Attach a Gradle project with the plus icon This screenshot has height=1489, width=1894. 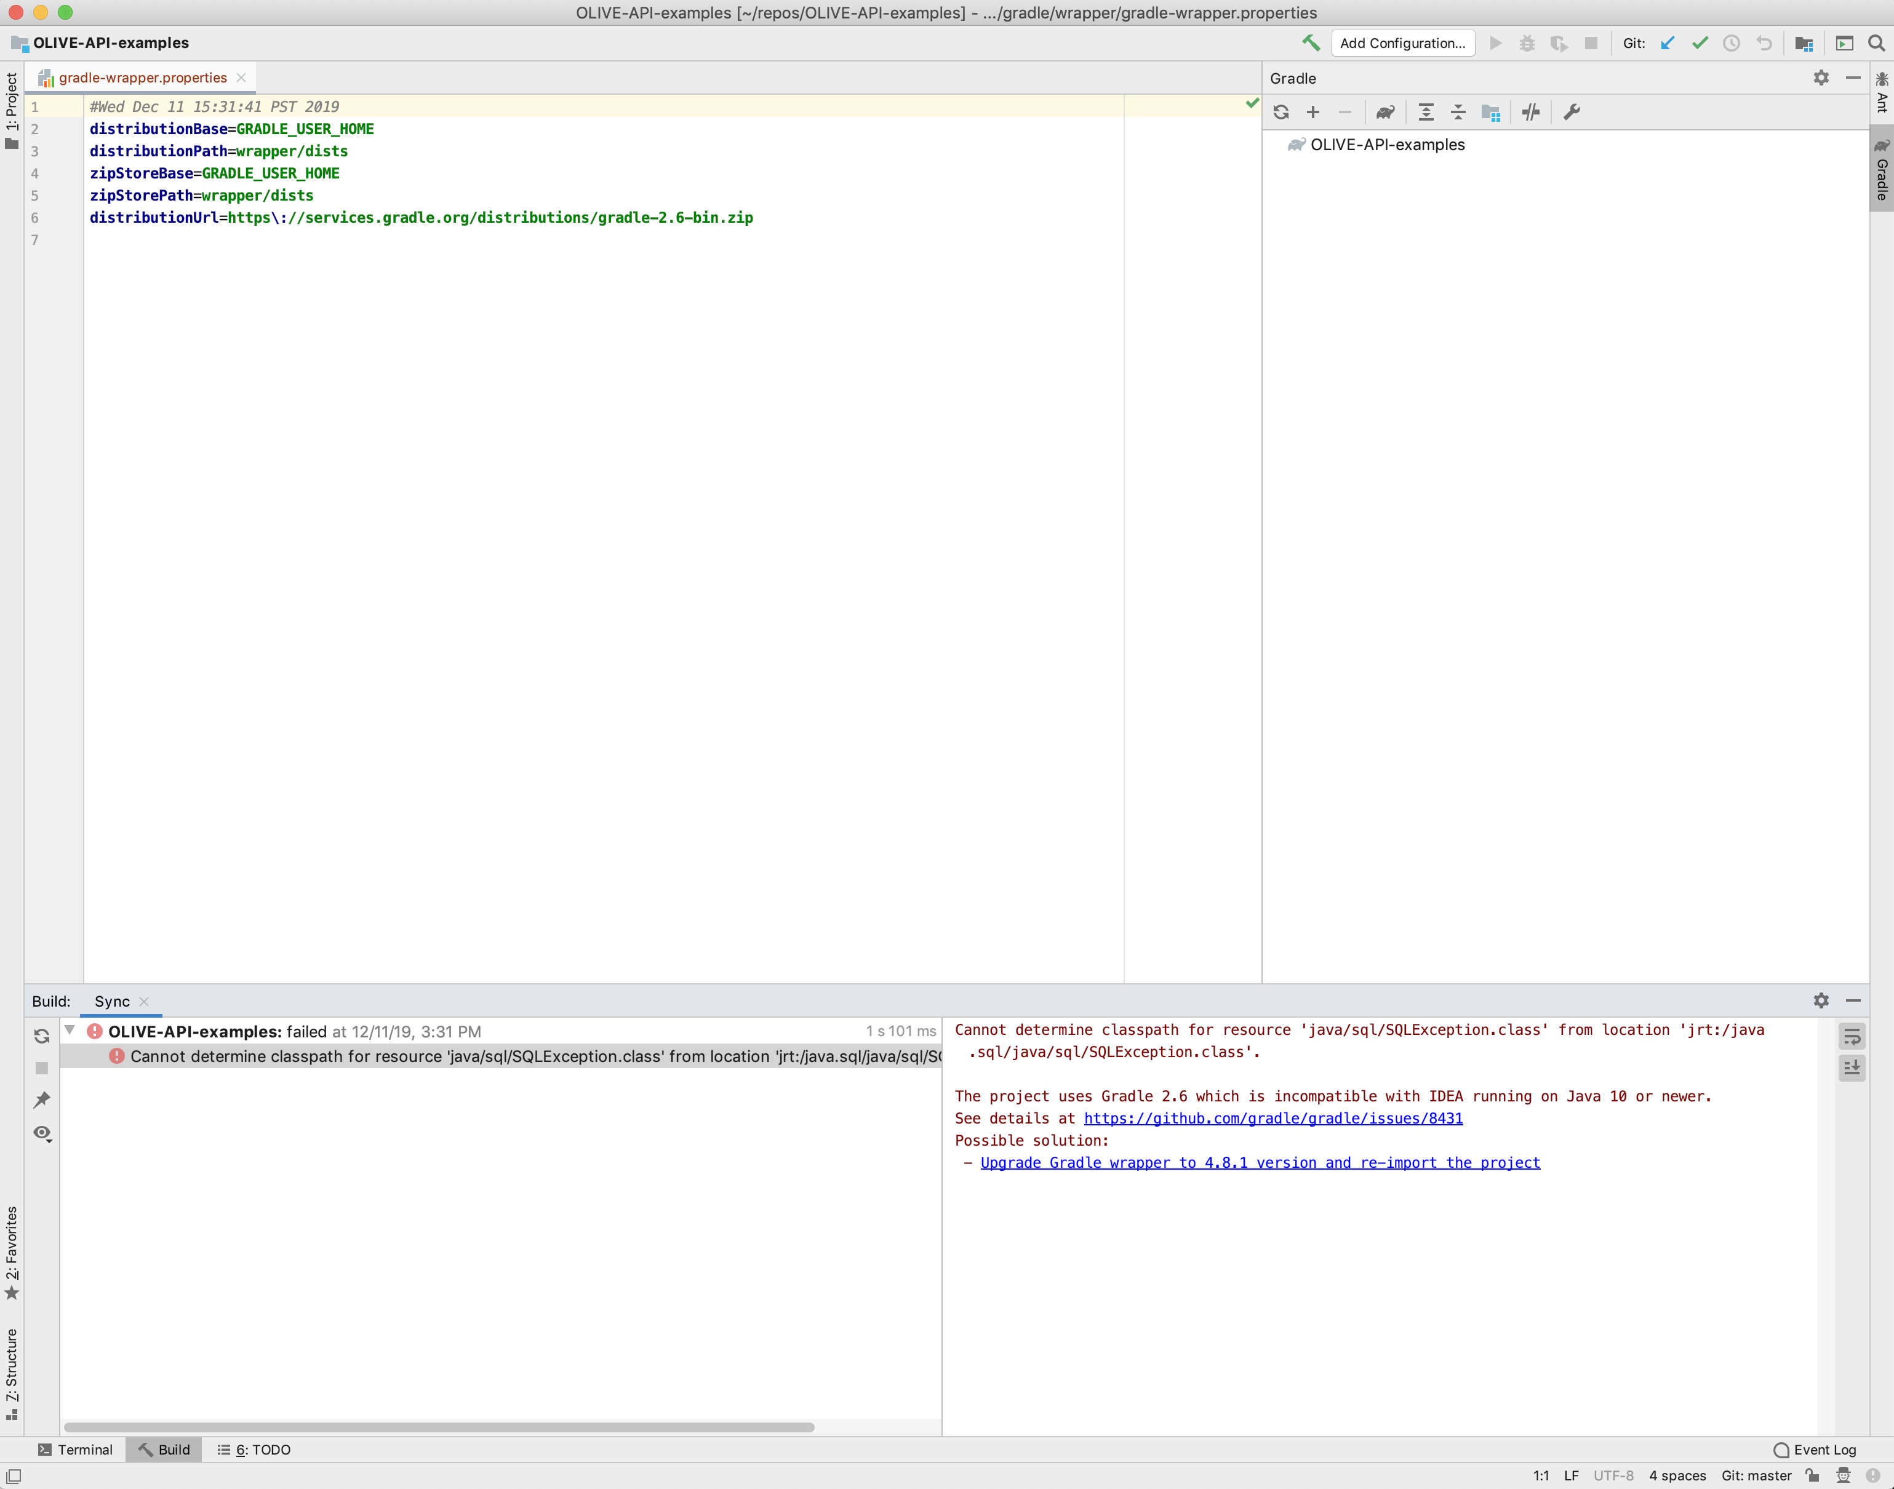(x=1314, y=111)
